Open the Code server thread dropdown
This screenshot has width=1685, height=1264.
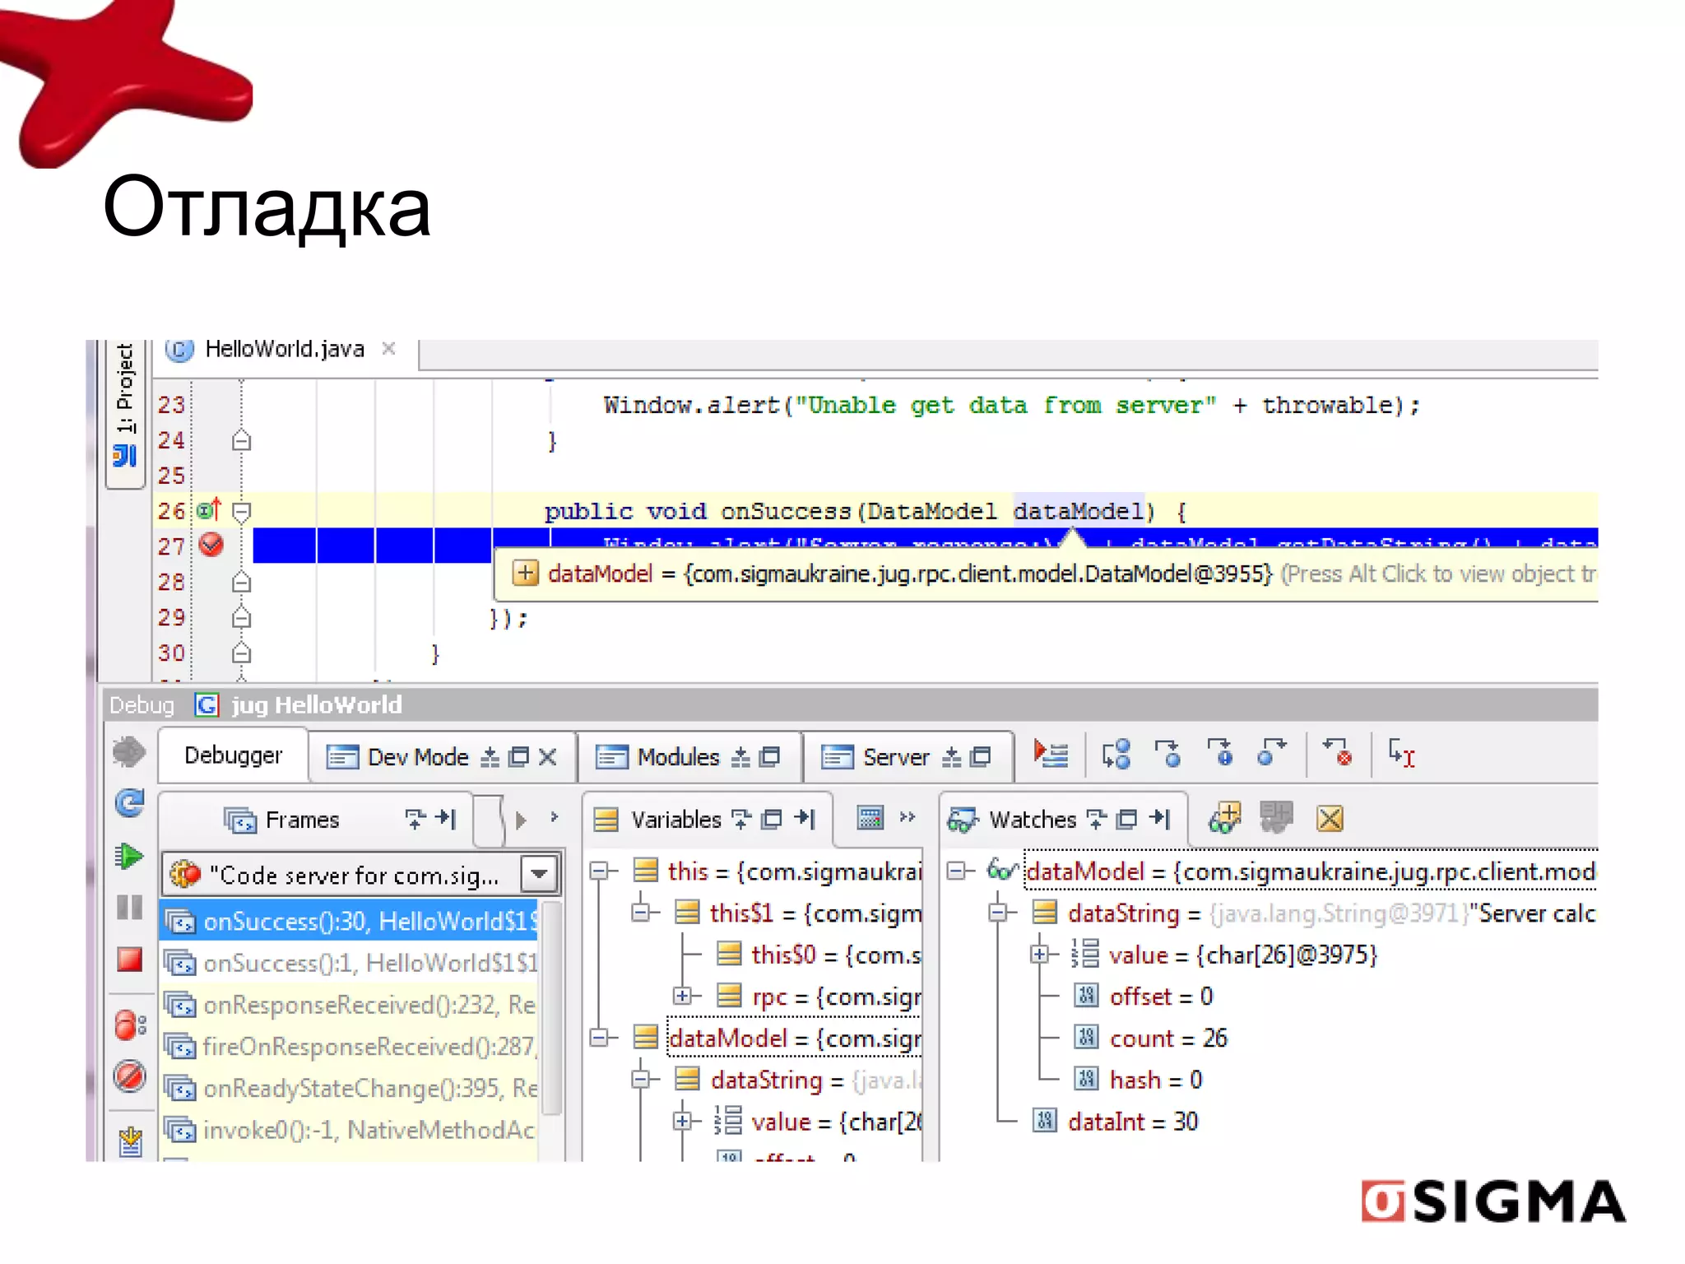click(x=540, y=874)
